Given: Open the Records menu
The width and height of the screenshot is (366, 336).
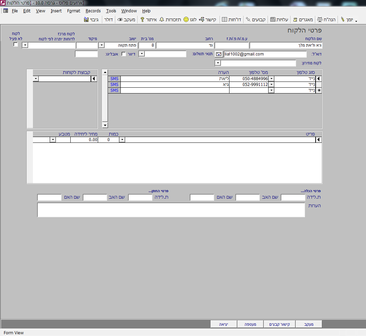Looking at the screenshot, I should 93,11.
